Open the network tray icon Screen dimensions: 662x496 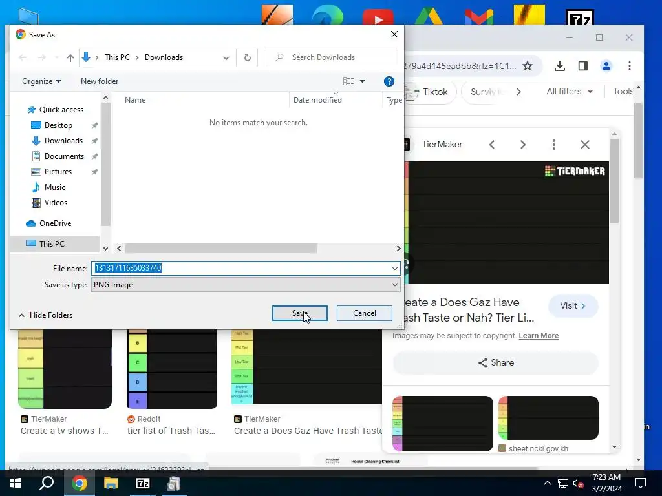point(563,483)
